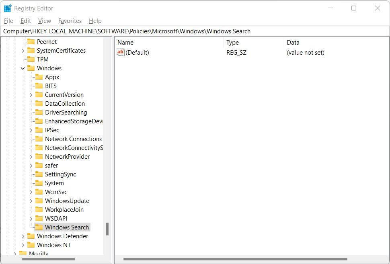Click the TPM folder icon

[31, 59]
